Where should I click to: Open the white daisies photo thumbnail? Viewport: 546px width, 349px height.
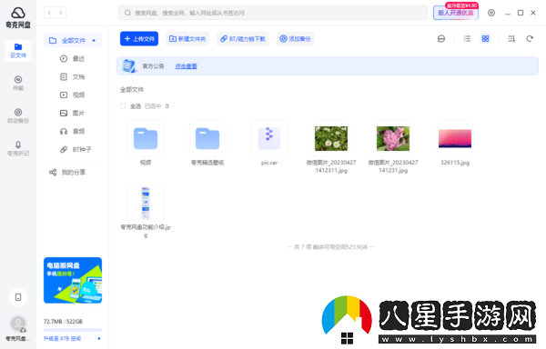pos(331,138)
